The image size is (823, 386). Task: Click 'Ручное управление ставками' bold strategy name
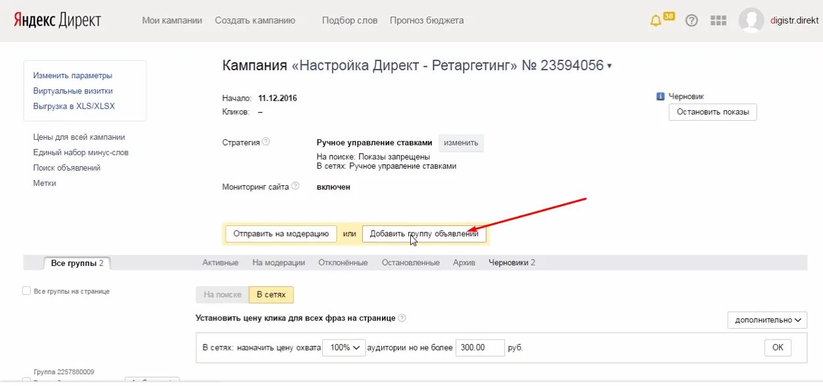tap(374, 142)
